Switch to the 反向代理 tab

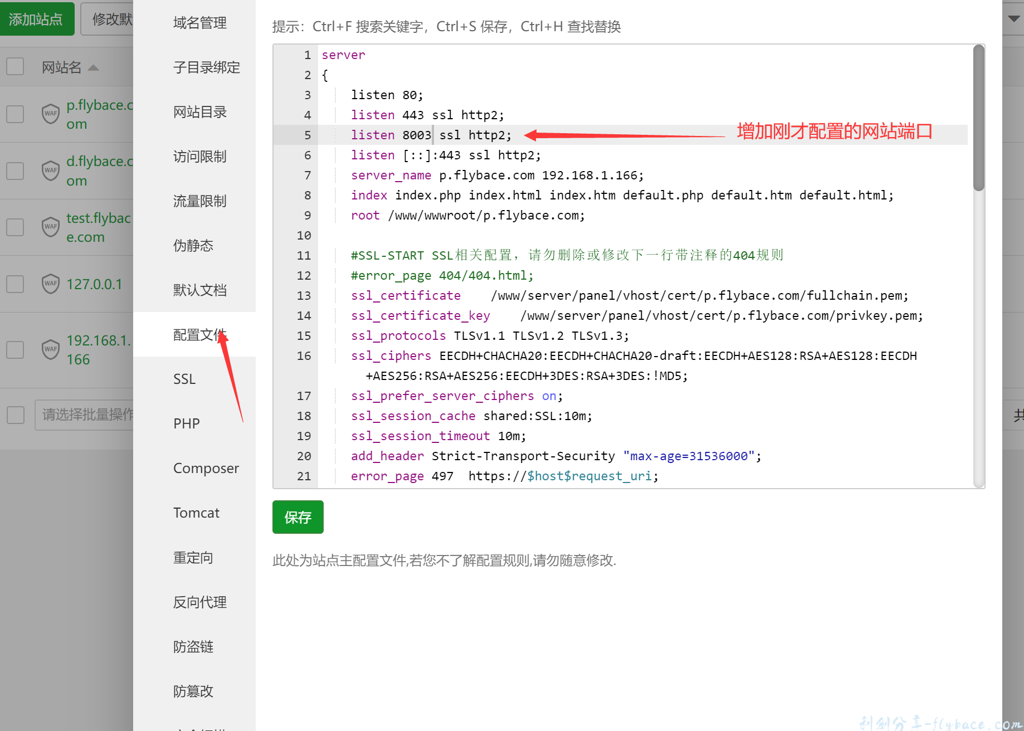coord(199,602)
